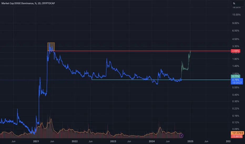This screenshot has width=245, height=144.
Task: Select the green 0.77% price label
Action: click(x=236, y=76)
